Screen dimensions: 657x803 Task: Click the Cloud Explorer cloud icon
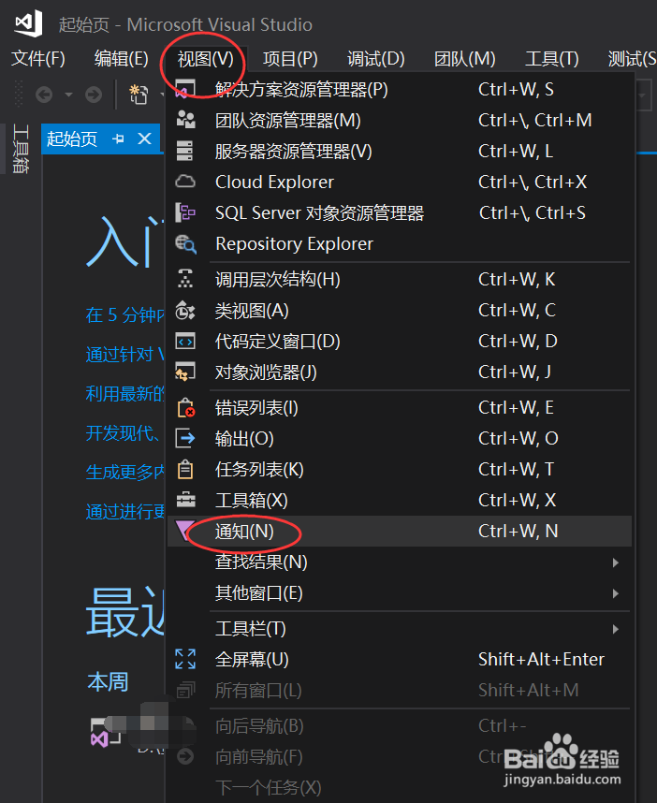pos(185,182)
